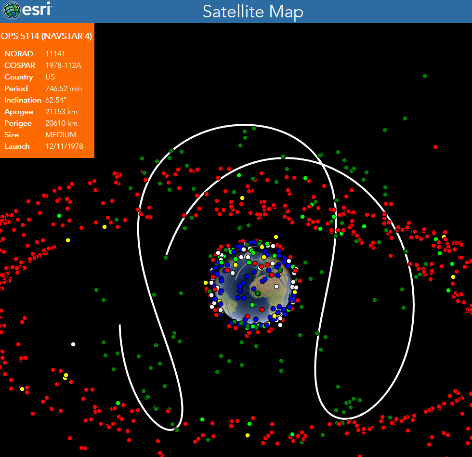Select the Apogee value 21153 km
472x457 pixels.
(61, 112)
